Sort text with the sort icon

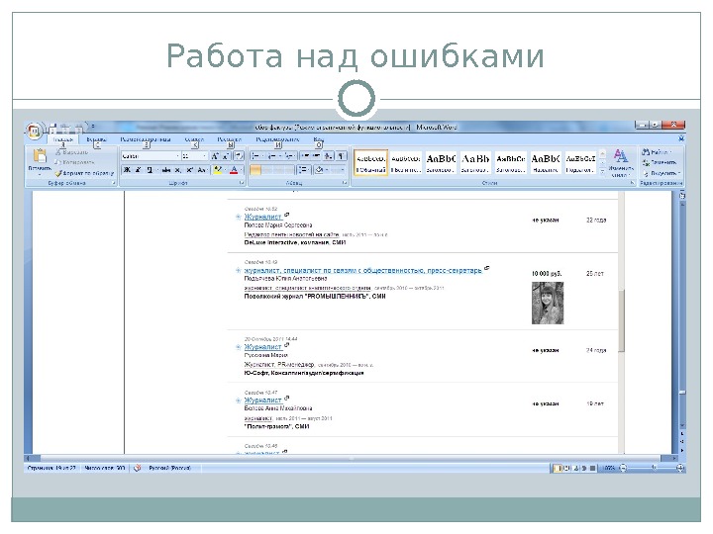tap(329, 156)
